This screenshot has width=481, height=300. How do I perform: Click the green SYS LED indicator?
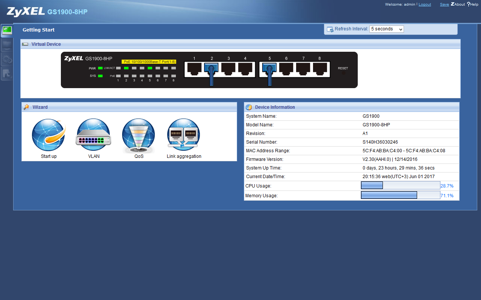point(100,76)
